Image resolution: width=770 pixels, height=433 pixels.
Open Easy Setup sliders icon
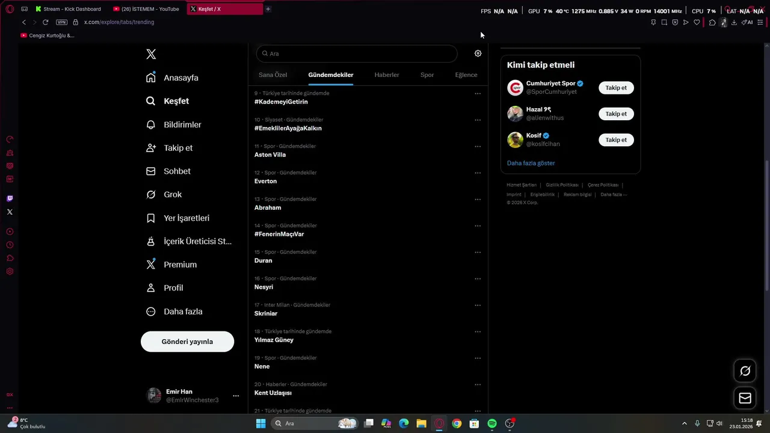[760, 22]
